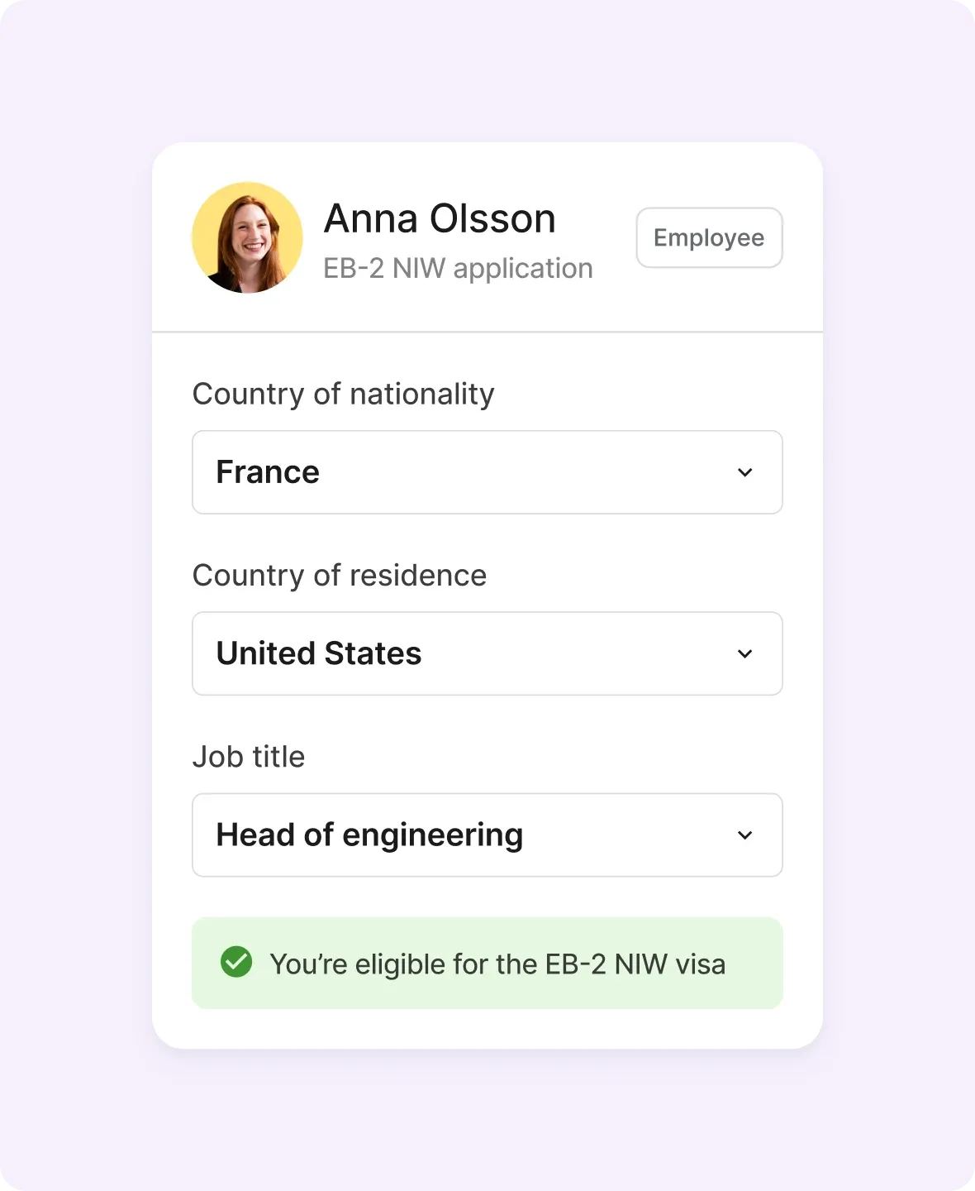Viewport: 975px width, 1191px height.
Task: Click the chevron arrow in the Head of engineering field
Action: coord(744,835)
